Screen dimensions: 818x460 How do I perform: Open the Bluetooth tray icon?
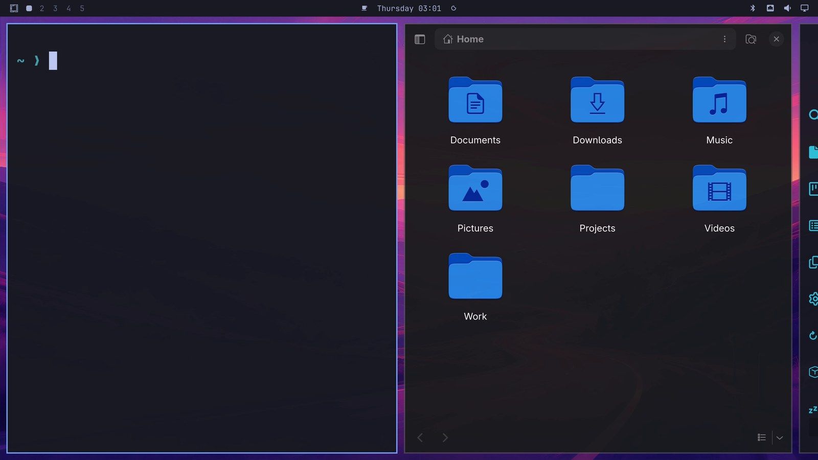point(753,8)
